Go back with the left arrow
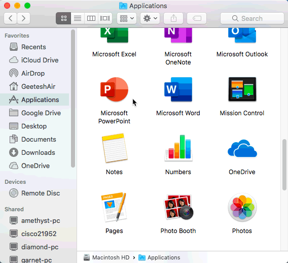The image size is (288, 263). pos(11,18)
